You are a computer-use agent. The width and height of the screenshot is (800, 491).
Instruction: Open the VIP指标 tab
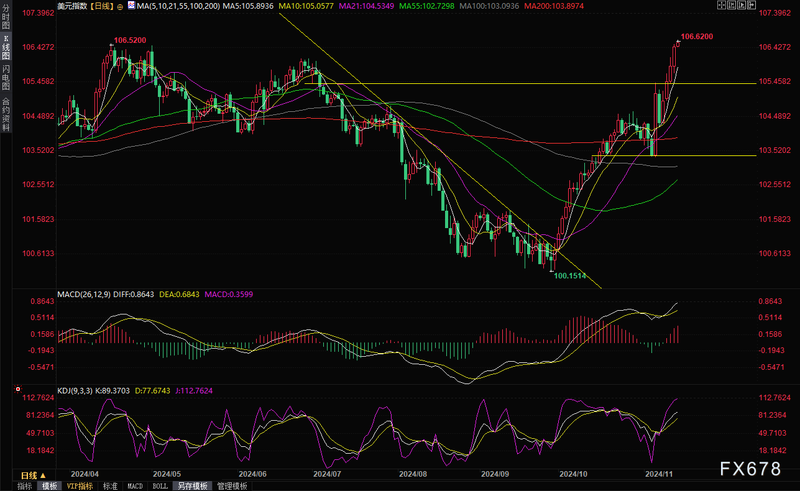pos(80,486)
